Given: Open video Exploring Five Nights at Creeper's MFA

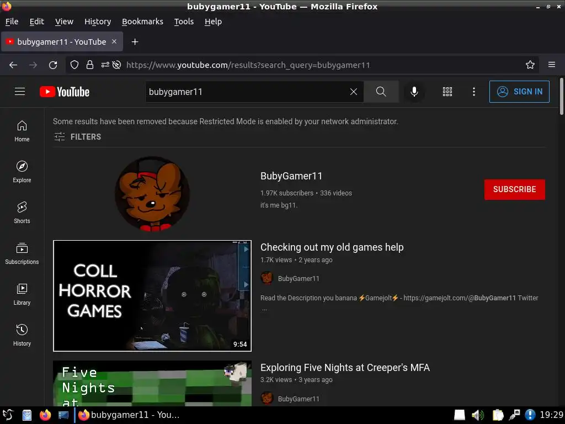Looking at the screenshot, I should tap(345, 367).
